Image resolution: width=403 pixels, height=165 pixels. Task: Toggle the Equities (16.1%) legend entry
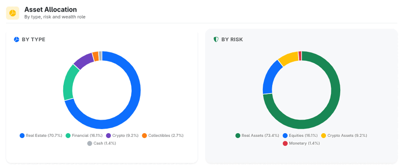click(x=300, y=135)
